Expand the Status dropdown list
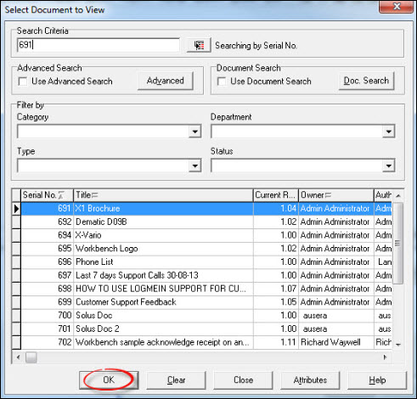417x399 pixels. point(388,166)
